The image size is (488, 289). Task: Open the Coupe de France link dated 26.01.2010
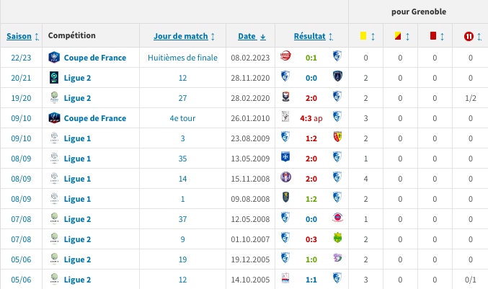point(94,118)
